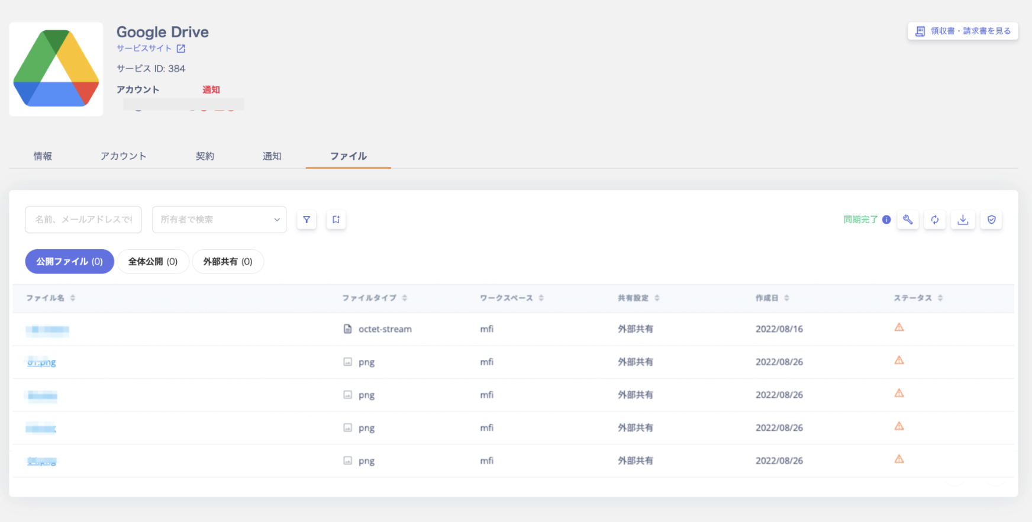Click the bookmark icon beside the filter
Viewport: 1032px width, 522px height.
pos(336,220)
